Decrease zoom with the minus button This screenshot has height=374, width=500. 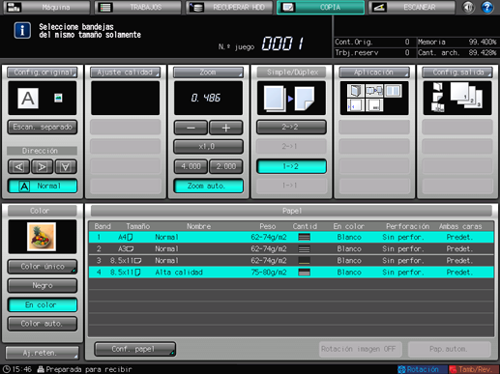pyautogui.click(x=191, y=128)
